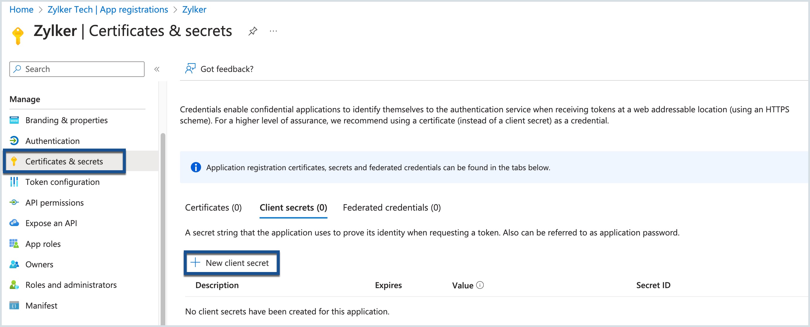Switch to the Certificates (0) tab
The width and height of the screenshot is (810, 327).
[213, 208]
